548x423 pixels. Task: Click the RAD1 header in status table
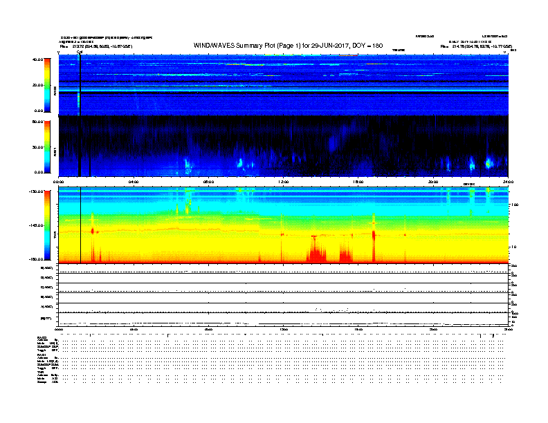click(42, 355)
